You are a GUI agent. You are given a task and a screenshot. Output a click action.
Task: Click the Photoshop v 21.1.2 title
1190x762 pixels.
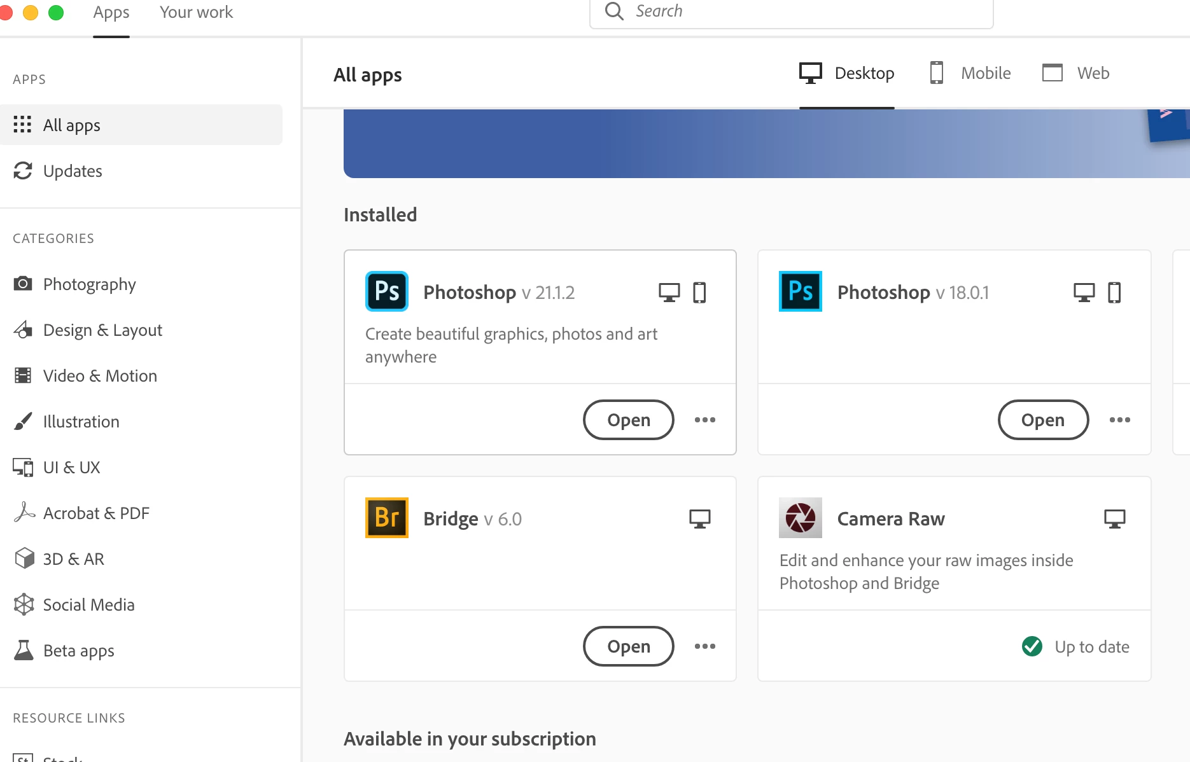499,292
